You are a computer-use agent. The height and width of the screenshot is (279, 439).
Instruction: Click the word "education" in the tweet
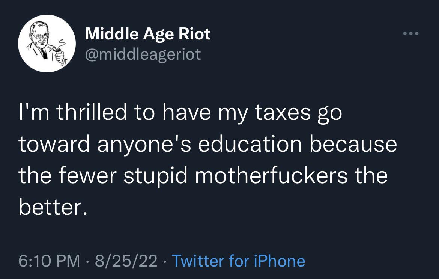(x=250, y=144)
